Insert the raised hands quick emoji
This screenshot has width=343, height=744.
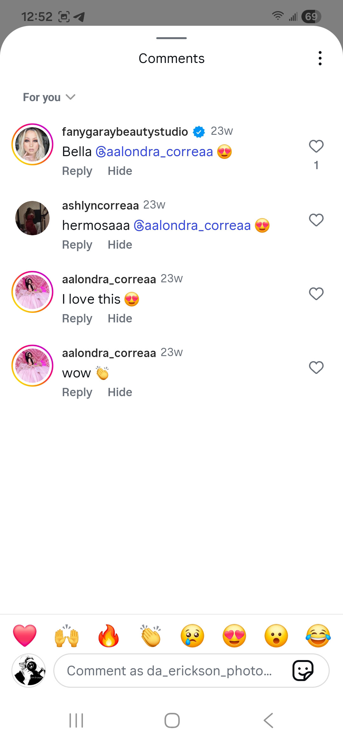pos(67,636)
